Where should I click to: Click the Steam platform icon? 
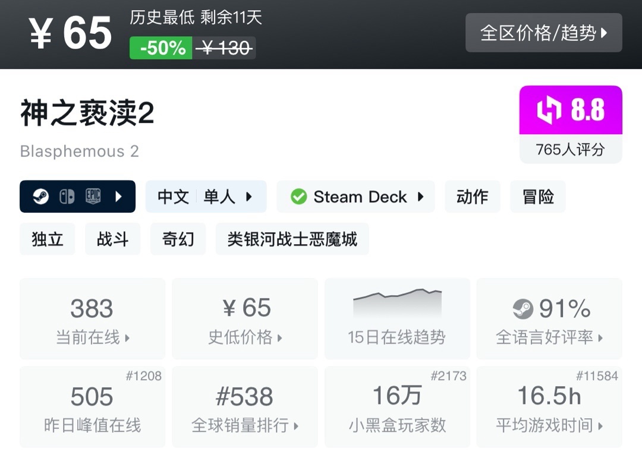tap(40, 197)
